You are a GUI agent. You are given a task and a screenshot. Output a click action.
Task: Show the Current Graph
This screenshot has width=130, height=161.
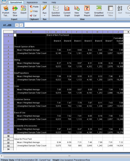[67, 11]
